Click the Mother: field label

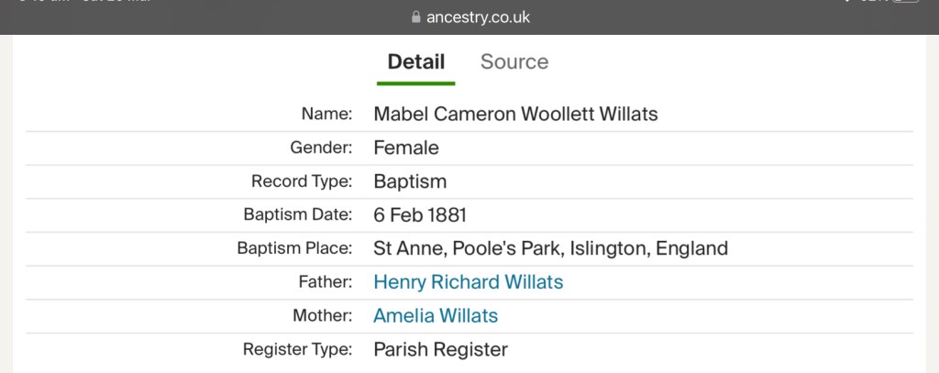point(322,316)
